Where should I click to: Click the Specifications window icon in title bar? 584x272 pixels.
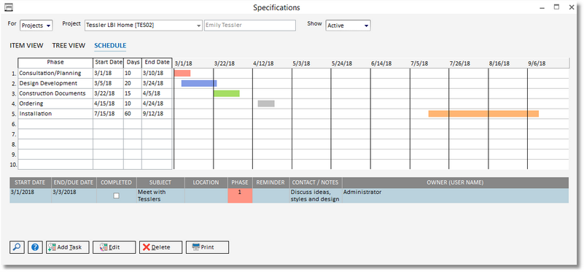tap(8, 7)
